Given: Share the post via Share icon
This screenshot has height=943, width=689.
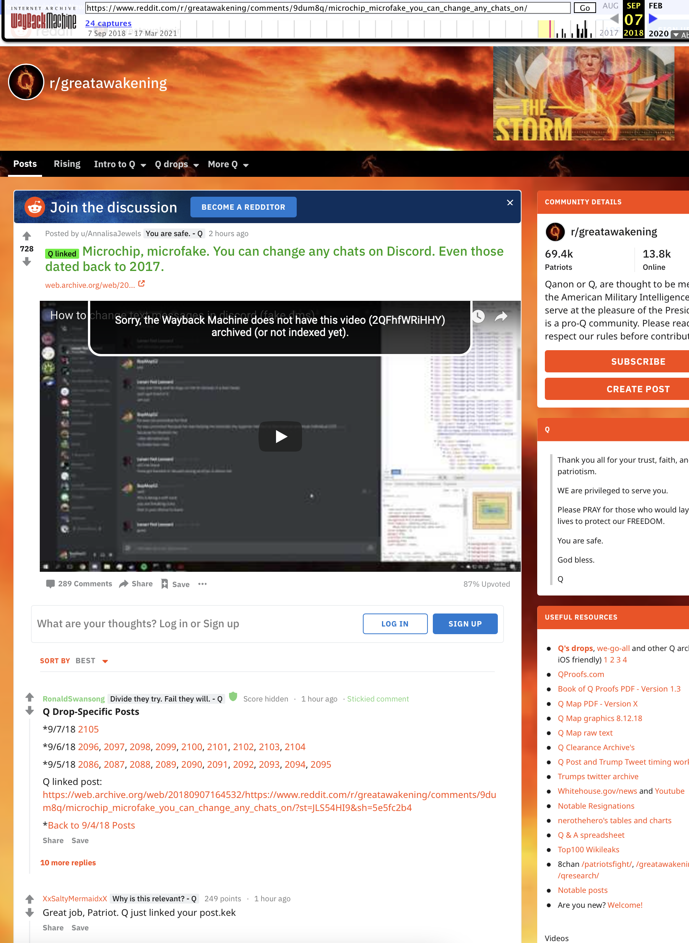Looking at the screenshot, I should click(x=136, y=584).
